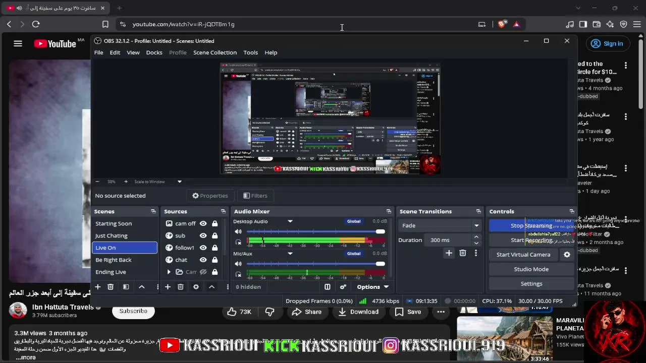Undock the Scene Transitions panel
Screen dimensions: 646x363
click(x=478, y=212)
